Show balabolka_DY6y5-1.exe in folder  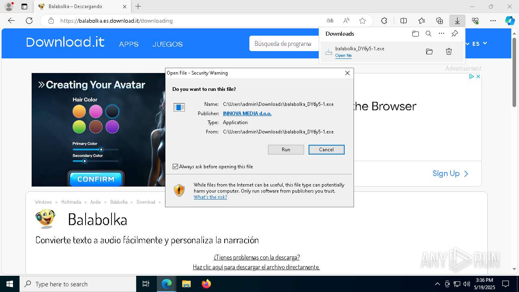(x=429, y=52)
